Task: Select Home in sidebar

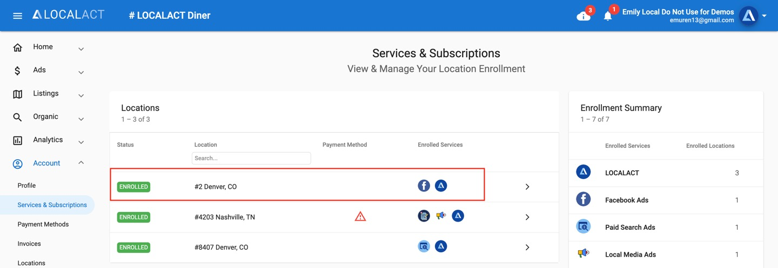Action: [43, 47]
